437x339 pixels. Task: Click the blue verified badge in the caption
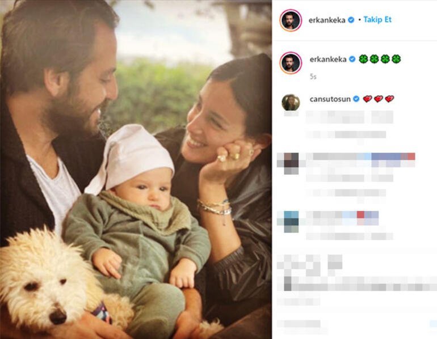pos(352,59)
